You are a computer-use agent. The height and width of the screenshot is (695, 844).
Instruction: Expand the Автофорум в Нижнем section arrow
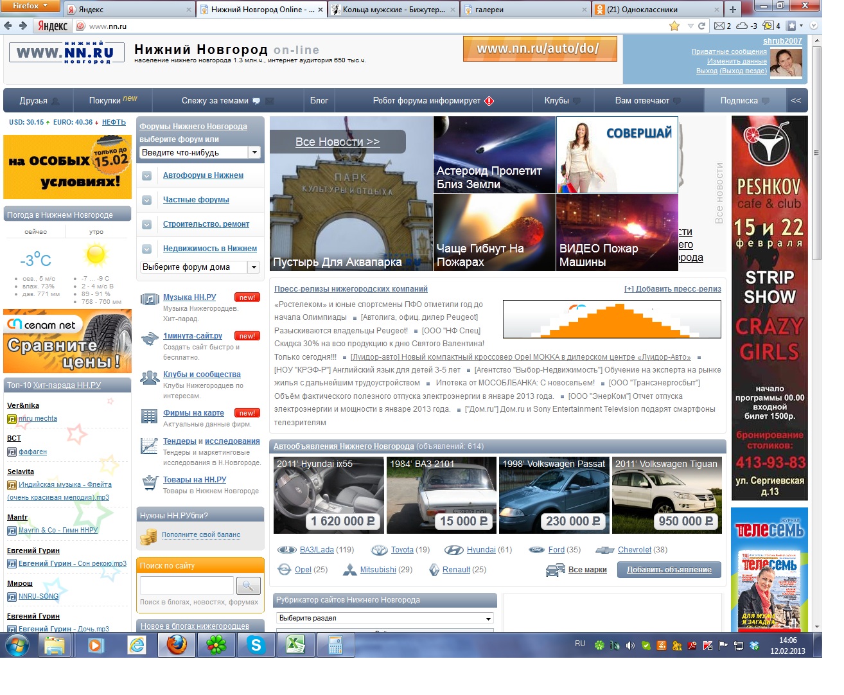point(147,176)
